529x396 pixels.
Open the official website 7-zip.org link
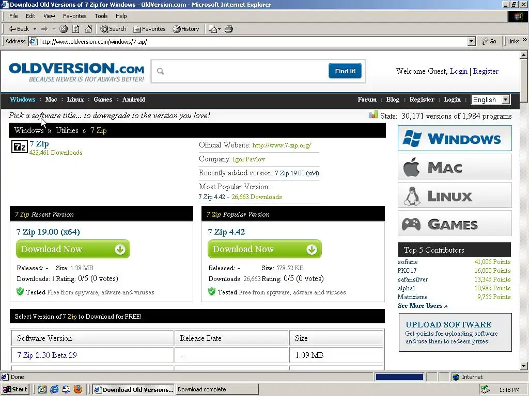[282, 145]
